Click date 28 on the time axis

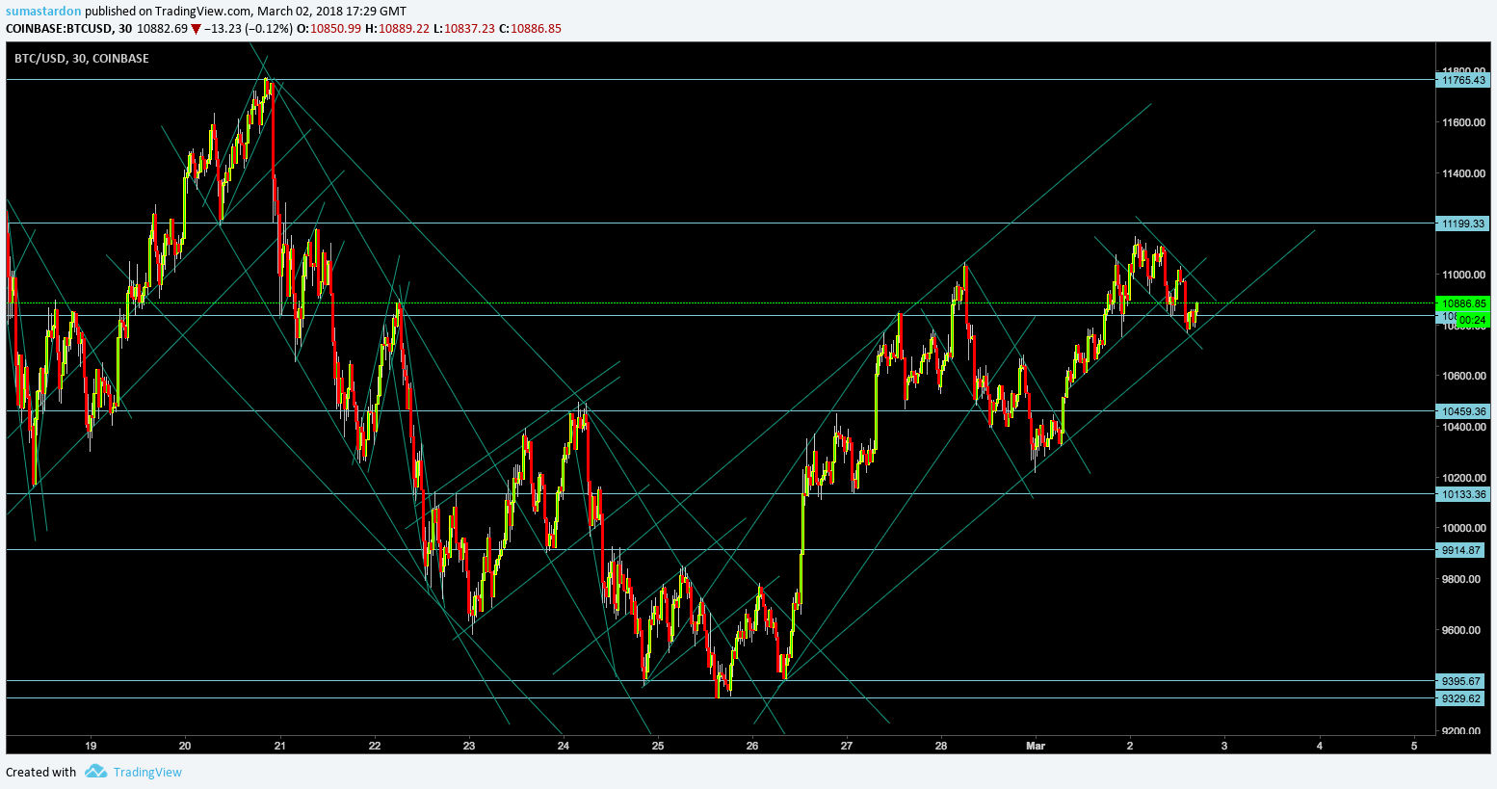pos(941,746)
